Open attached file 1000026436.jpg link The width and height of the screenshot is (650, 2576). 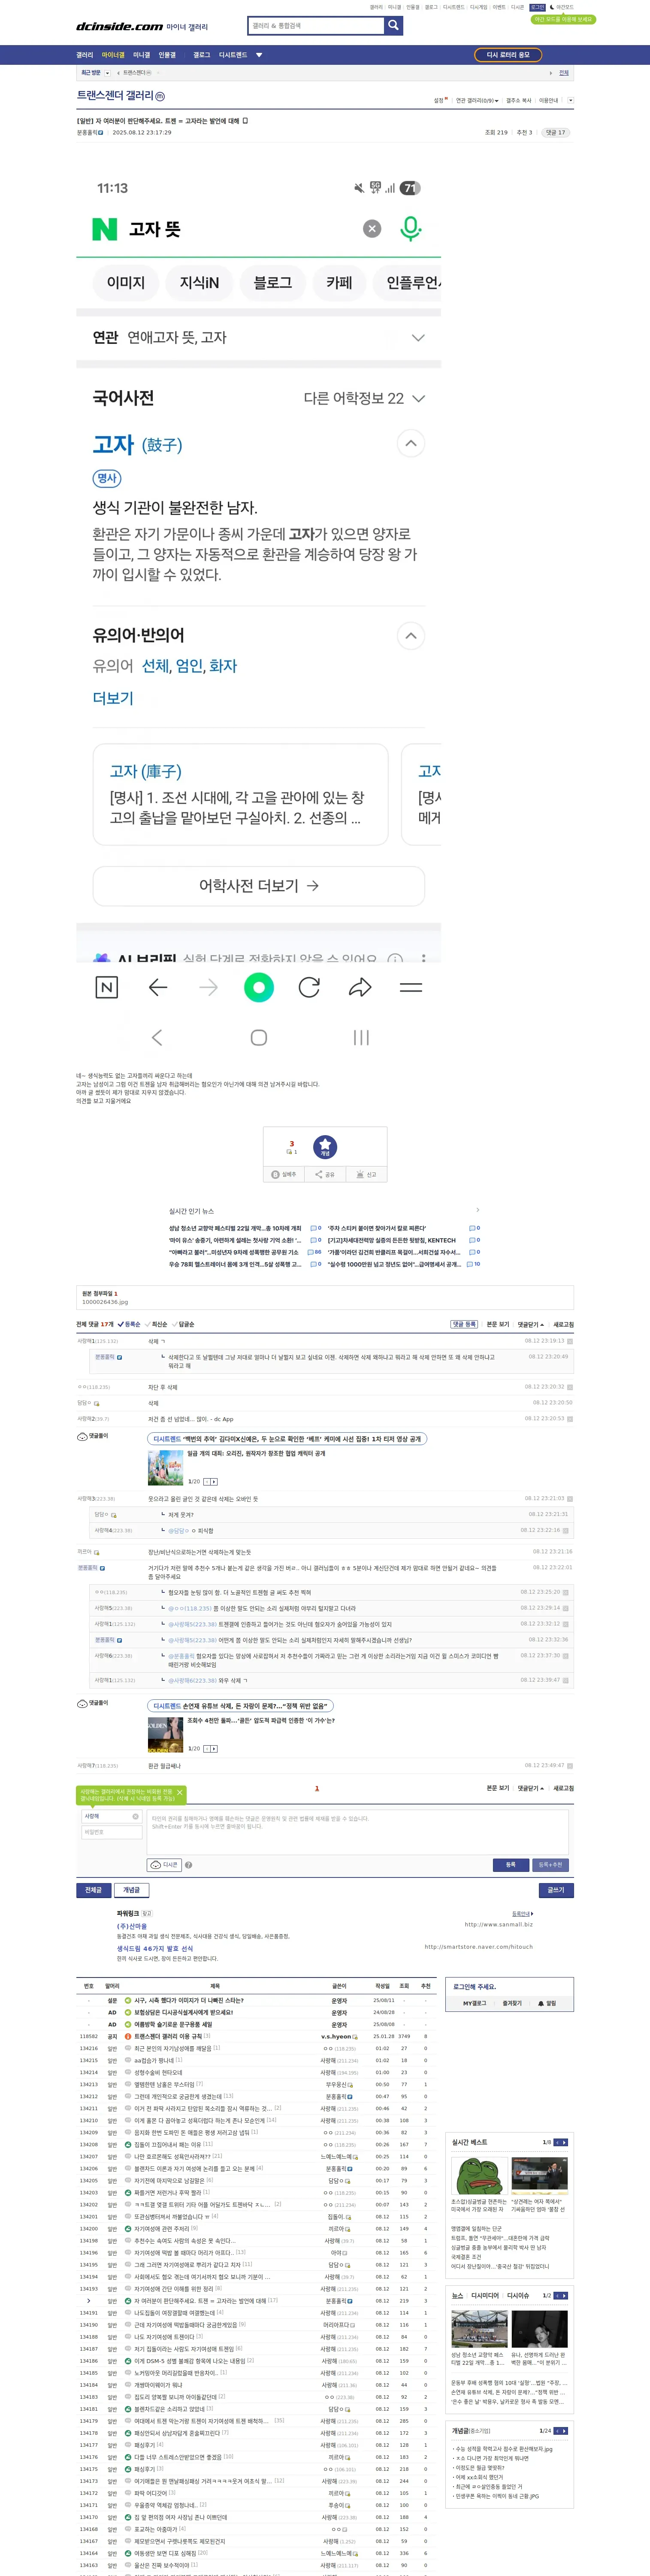point(105,1302)
